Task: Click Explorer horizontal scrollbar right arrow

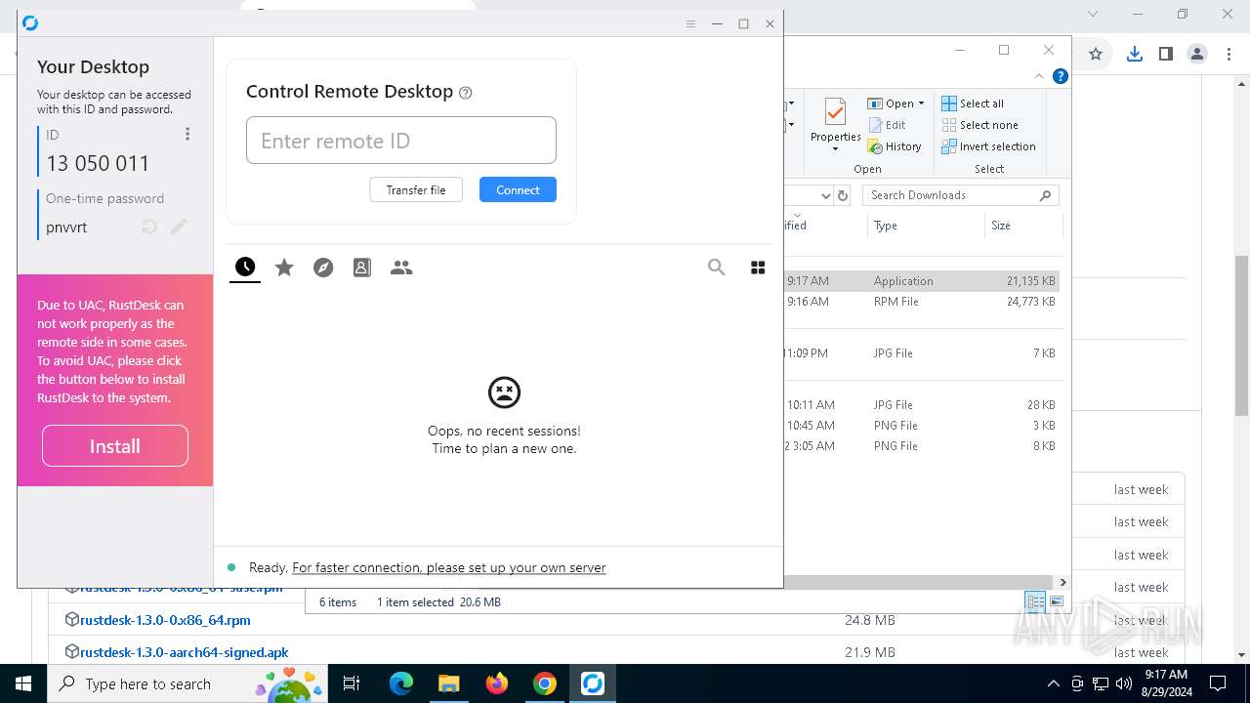Action: (1062, 582)
